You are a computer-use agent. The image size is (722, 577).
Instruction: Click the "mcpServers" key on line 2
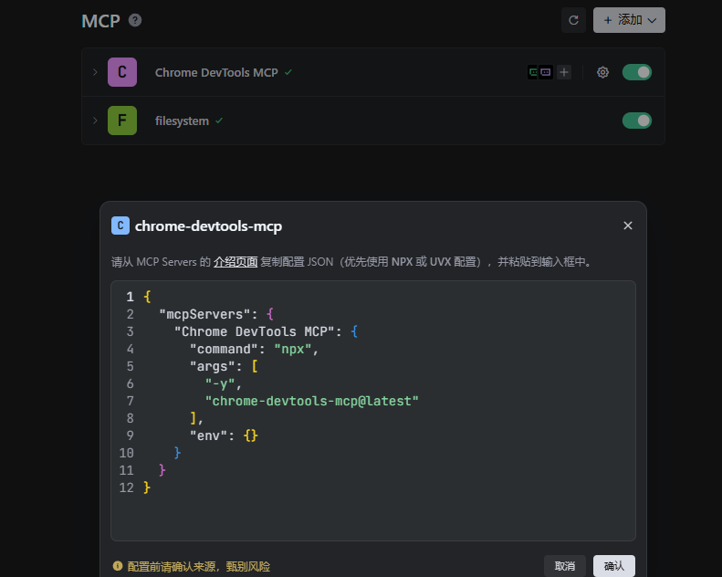point(204,314)
